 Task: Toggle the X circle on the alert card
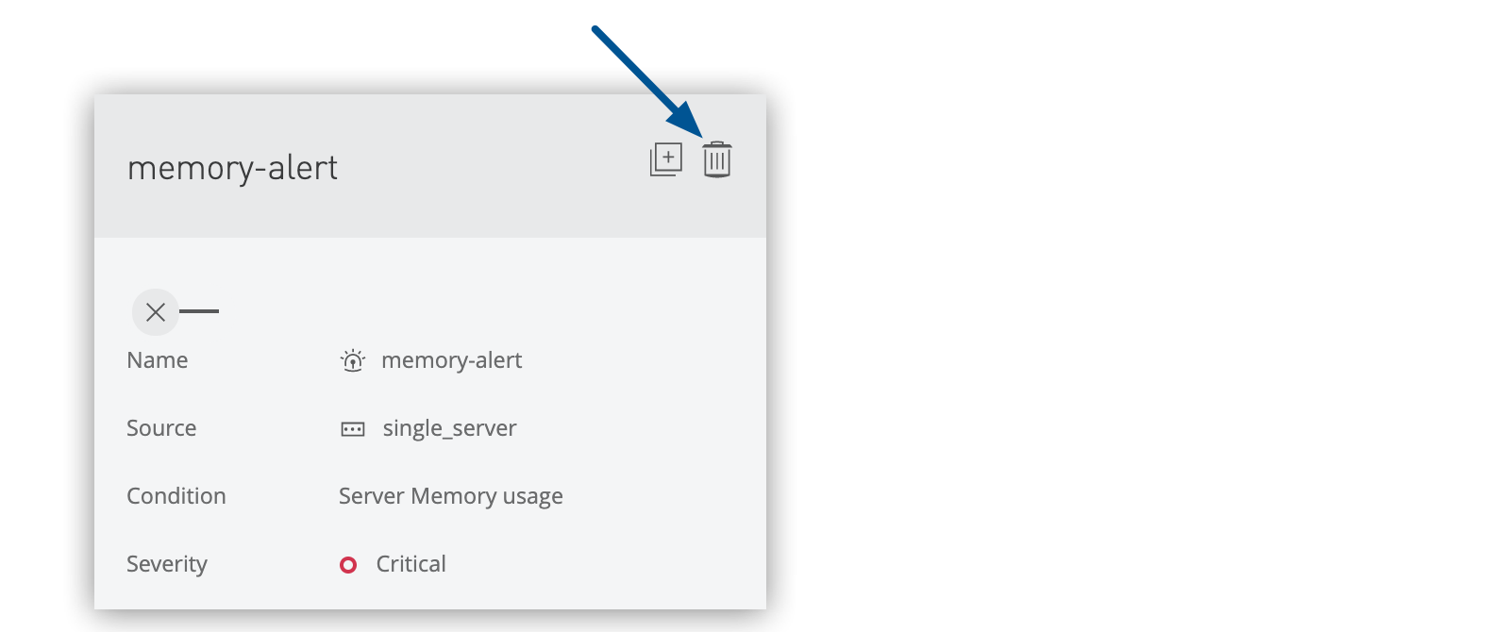[x=156, y=312]
